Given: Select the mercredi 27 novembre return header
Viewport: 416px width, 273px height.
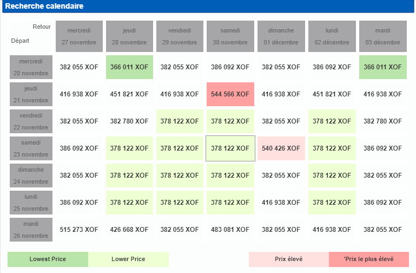Looking at the screenshot, I should (79, 36).
